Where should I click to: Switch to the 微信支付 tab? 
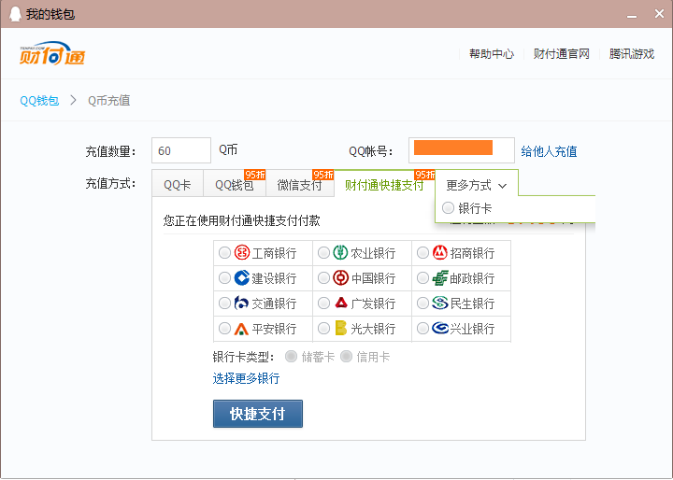(300, 185)
